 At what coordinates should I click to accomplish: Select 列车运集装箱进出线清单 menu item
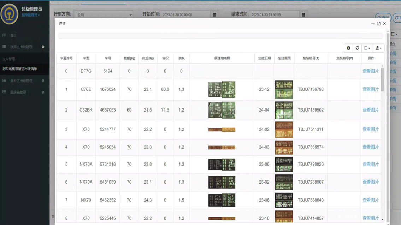click(20, 69)
